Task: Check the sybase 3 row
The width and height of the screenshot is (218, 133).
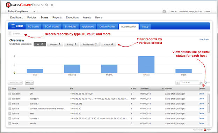Action: pos(9,104)
